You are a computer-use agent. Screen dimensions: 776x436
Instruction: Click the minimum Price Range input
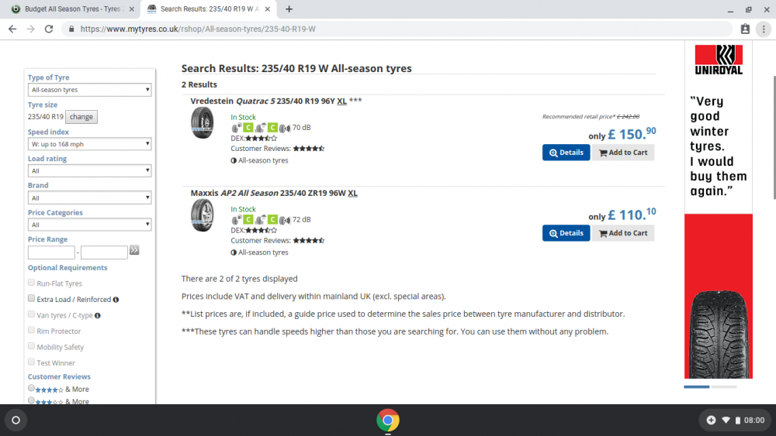51,252
